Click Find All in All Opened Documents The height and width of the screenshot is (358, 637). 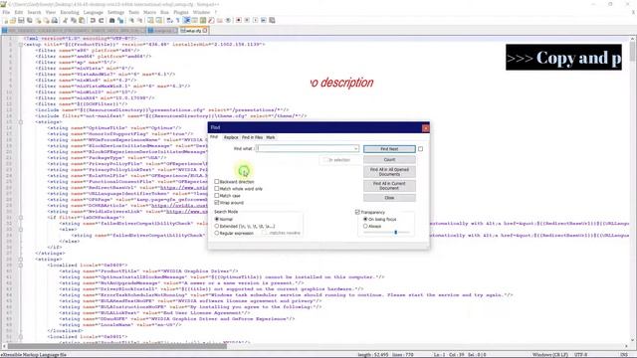point(389,172)
